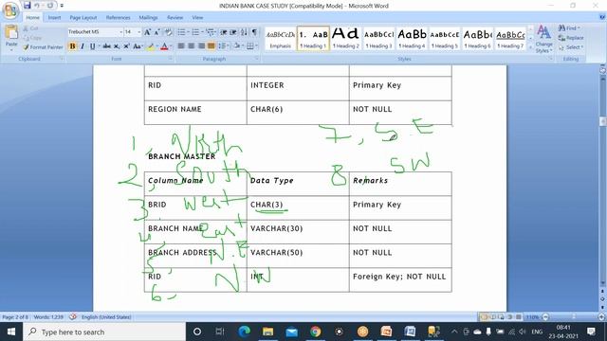
Task: Go to the Review tab
Action: [x=175, y=17]
